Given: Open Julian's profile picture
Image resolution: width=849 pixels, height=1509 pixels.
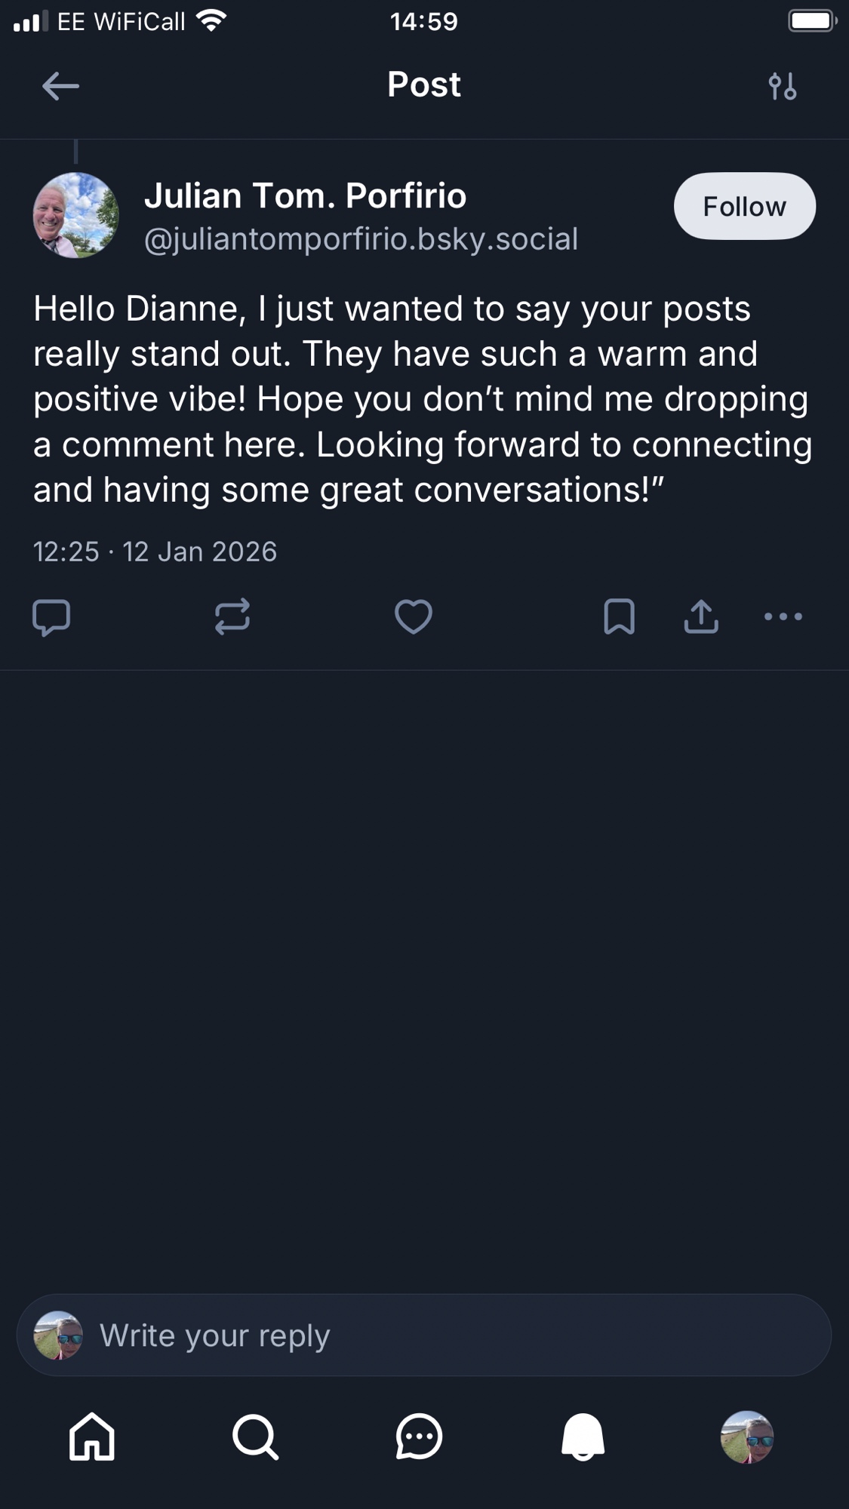Looking at the screenshot, I should (75, 216).
